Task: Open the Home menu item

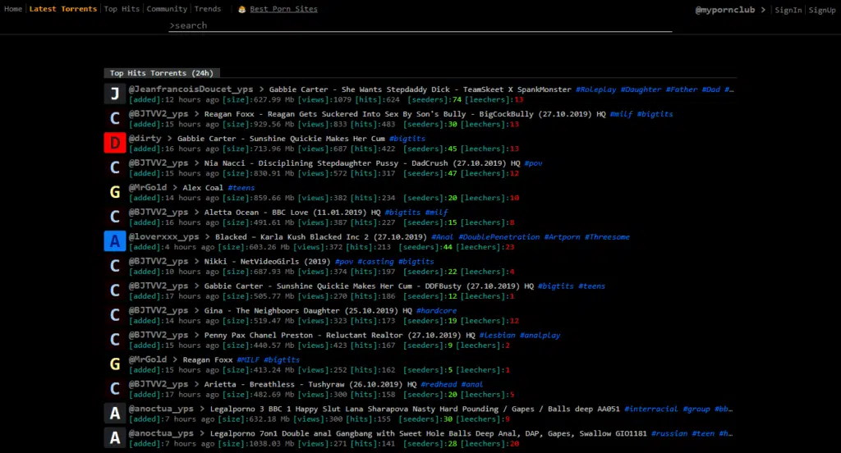Action: [x=13, y=9]
